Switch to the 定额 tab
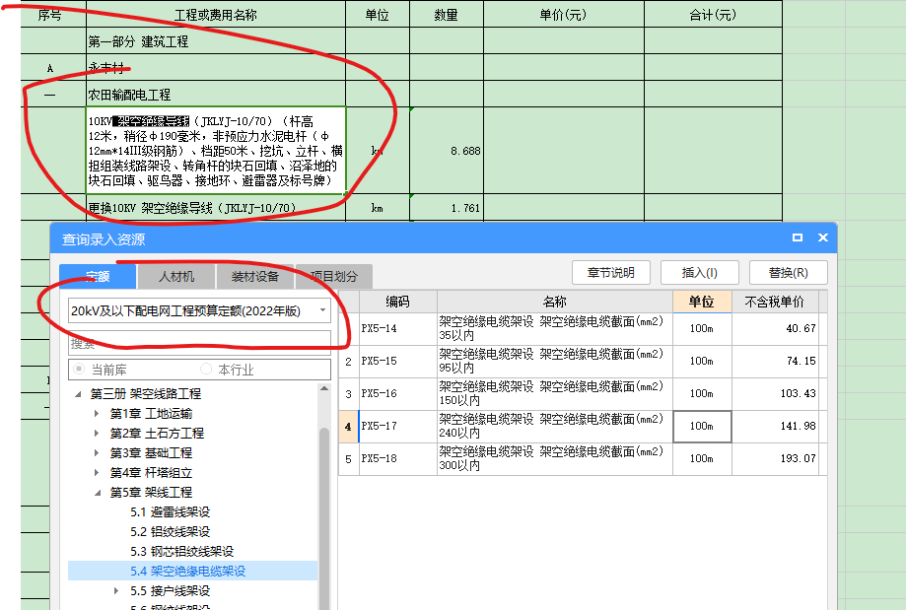Screen dimensions: 906x610 tap(98, 277)
